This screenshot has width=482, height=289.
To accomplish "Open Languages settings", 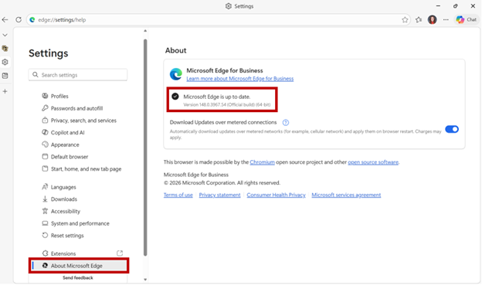I will (x=63, y=187).
